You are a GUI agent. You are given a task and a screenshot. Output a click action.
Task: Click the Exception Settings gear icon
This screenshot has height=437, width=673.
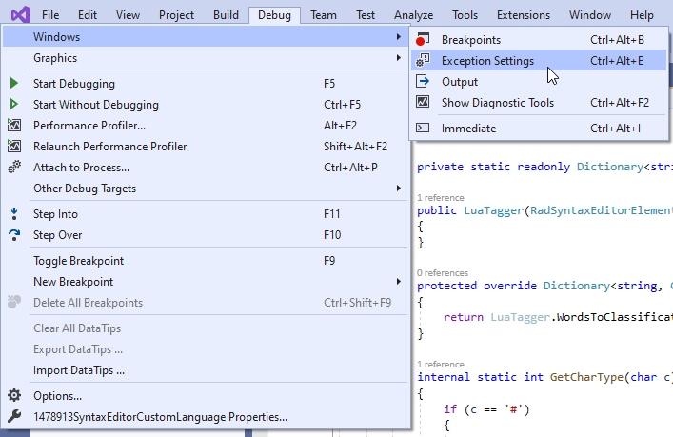[x=423, y=61]
